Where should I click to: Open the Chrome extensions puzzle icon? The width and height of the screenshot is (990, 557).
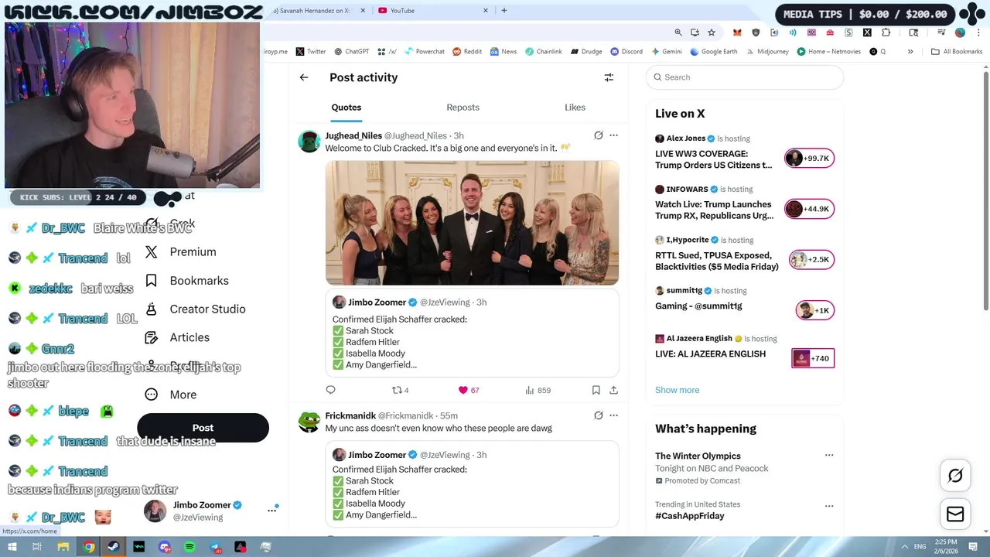point(886,32)
